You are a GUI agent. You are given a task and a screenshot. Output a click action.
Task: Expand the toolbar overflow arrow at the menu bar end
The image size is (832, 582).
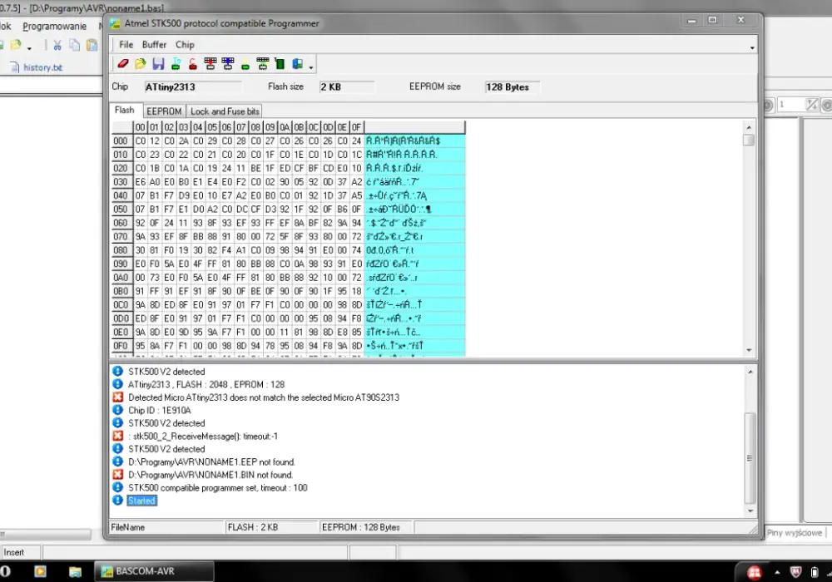[x=752, y=47]
